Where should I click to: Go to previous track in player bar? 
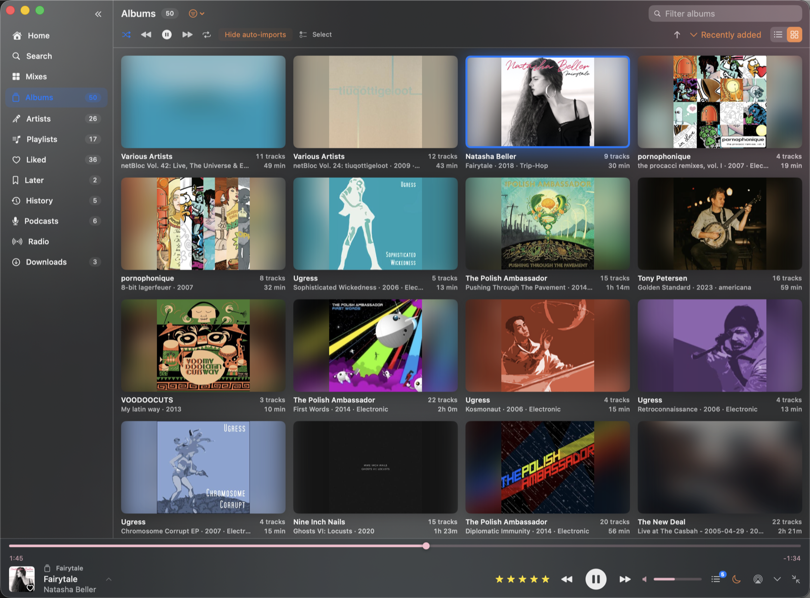click(x=567, y=579)
